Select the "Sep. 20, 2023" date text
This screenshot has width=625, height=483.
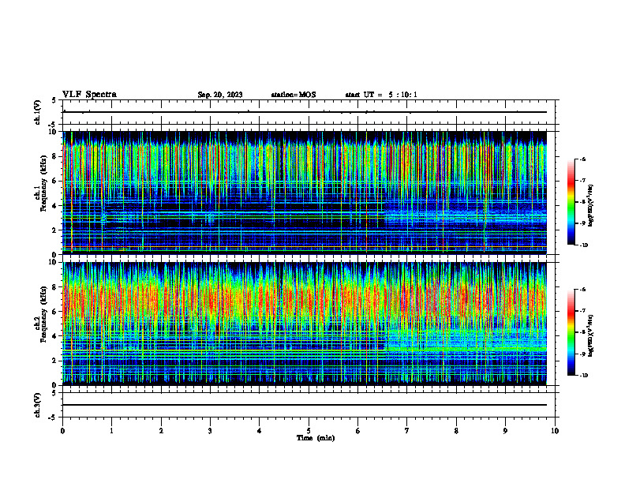point(220,95)
